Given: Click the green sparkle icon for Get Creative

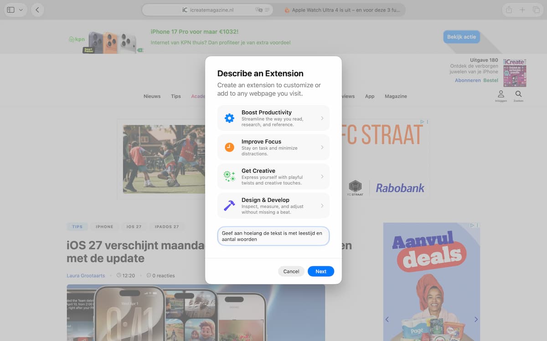Looking at the screenshot, I should pyautogui.click(x=229, y=176).
